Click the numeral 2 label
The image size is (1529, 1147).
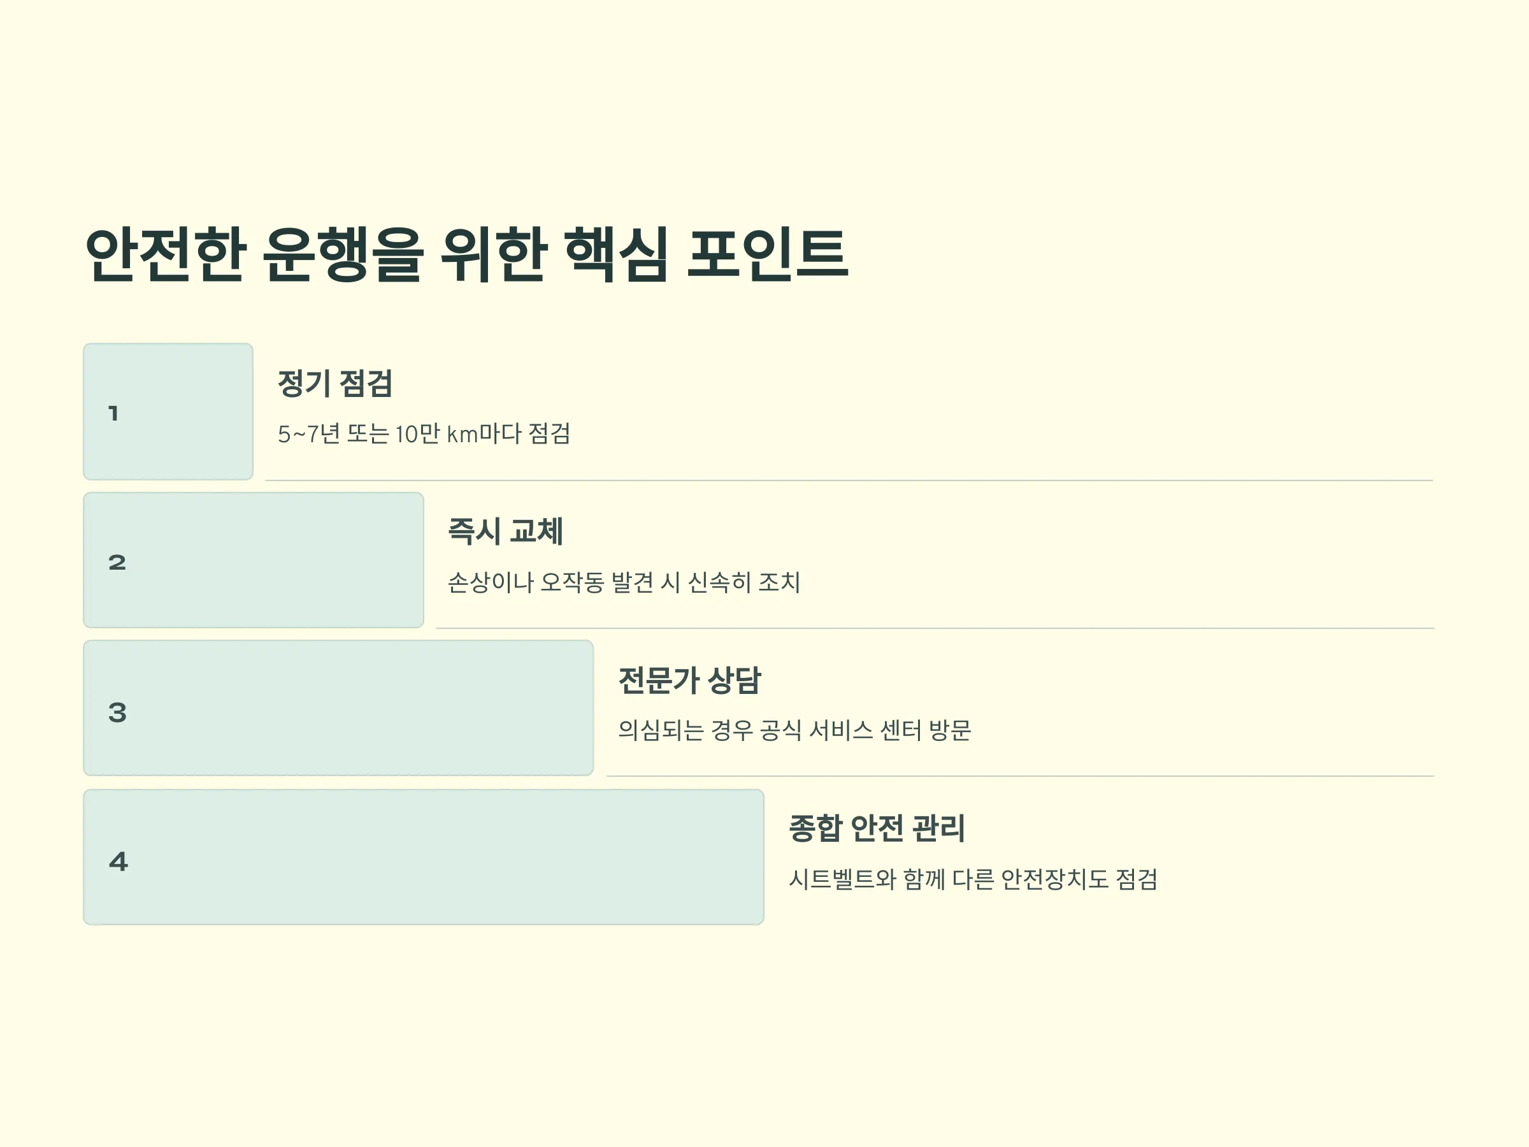[x=117, y=562]
